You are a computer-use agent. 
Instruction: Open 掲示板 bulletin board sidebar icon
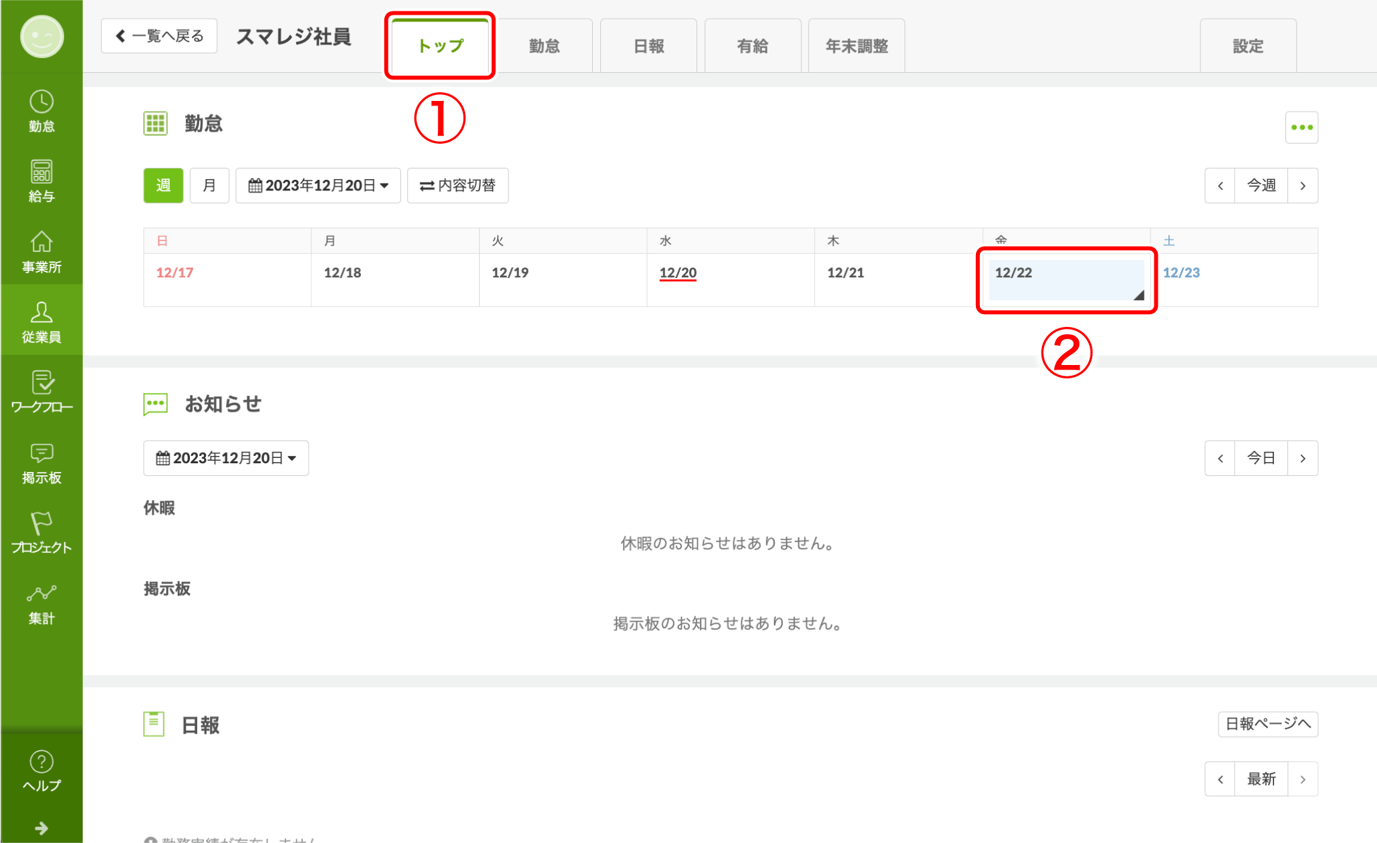[x=41, y=463]
